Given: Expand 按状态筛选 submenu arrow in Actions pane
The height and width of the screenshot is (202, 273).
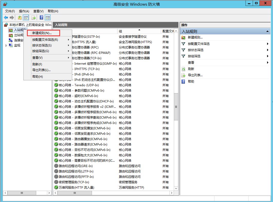Looking at the screenshot, I should click(268, 50).
